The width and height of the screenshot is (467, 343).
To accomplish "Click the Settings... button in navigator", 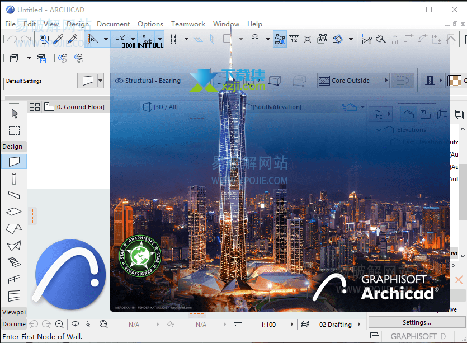I will coord(417,322).
